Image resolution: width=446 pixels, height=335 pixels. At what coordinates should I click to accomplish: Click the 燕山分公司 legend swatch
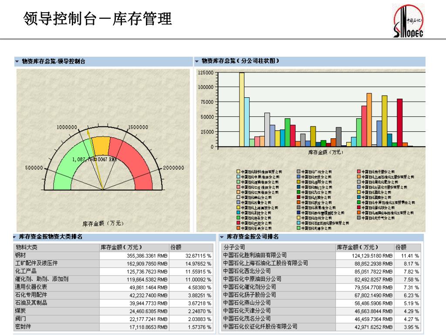(238, 198)
